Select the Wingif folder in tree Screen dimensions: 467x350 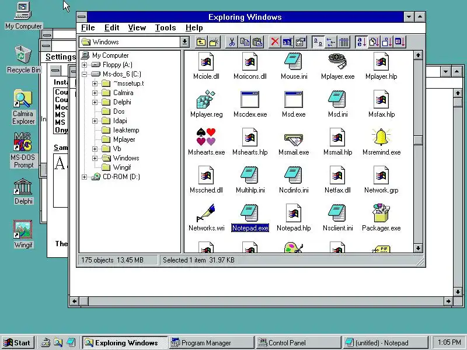click(x=122, y=167)
